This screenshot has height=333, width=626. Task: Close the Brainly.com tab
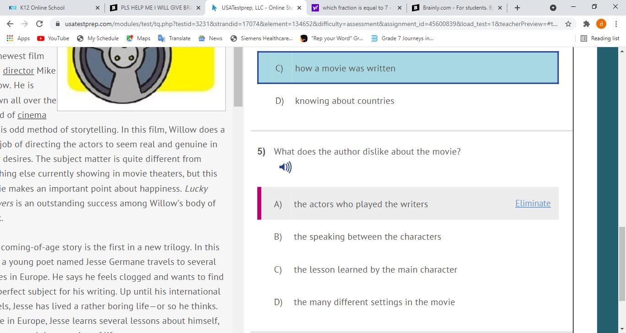point(500,8)
